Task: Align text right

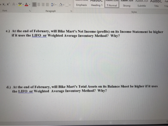Action: 43,5
